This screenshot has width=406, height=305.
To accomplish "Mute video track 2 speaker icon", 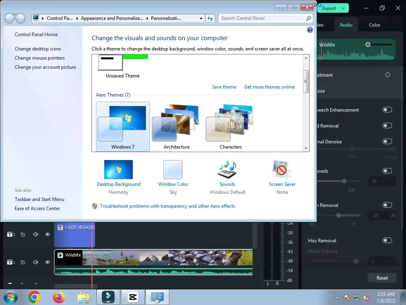I will pos(35,234).
